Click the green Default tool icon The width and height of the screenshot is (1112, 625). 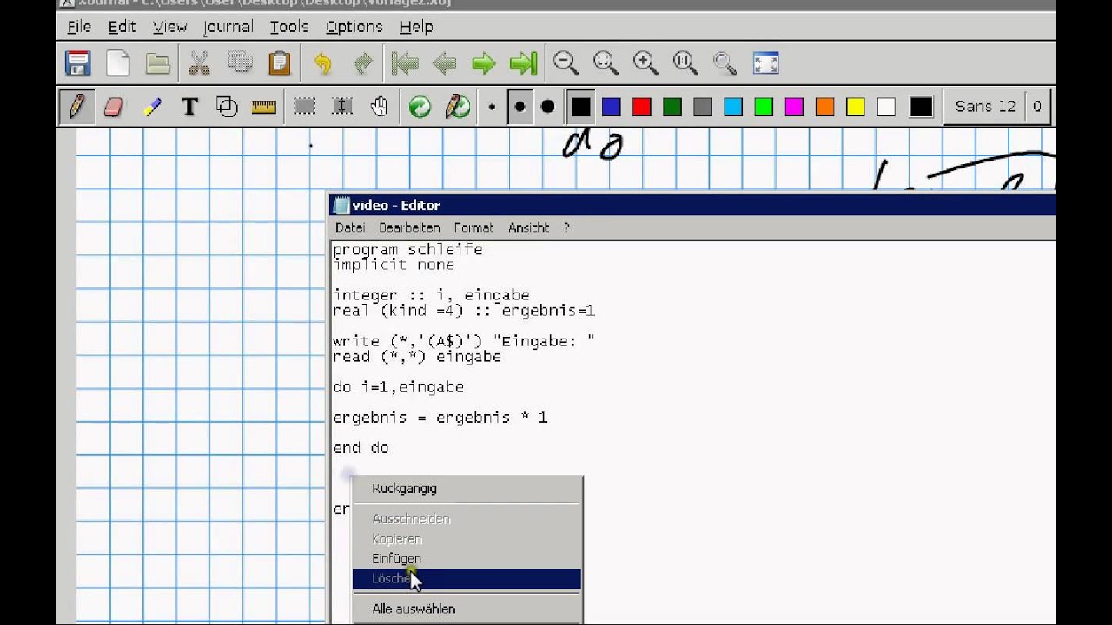(x=420, y=107)
